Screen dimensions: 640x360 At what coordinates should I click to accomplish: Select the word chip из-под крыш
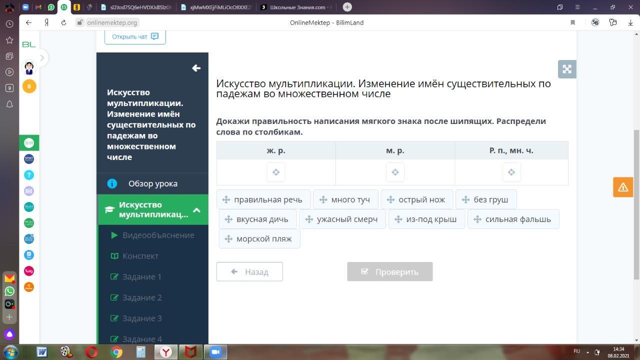426,219
